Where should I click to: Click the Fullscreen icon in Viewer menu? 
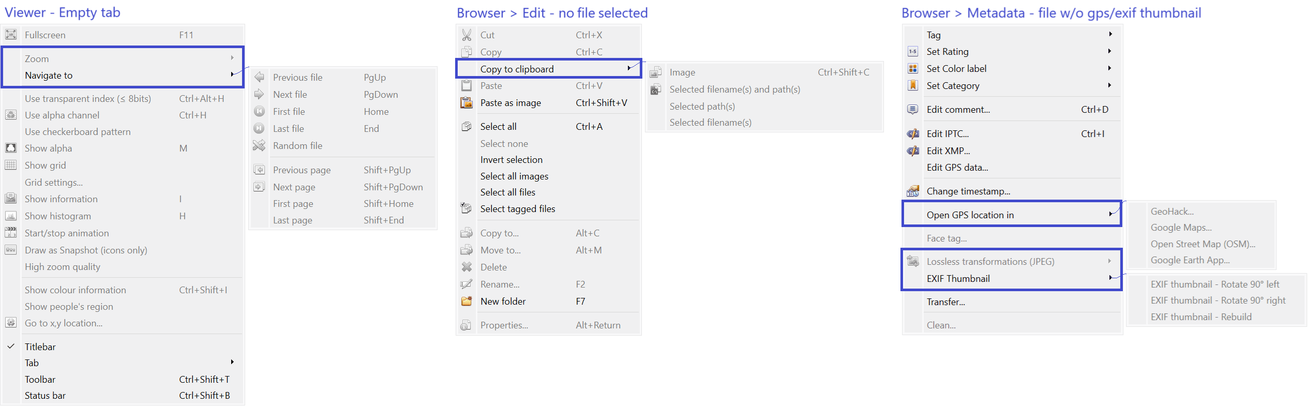point(11,35)
